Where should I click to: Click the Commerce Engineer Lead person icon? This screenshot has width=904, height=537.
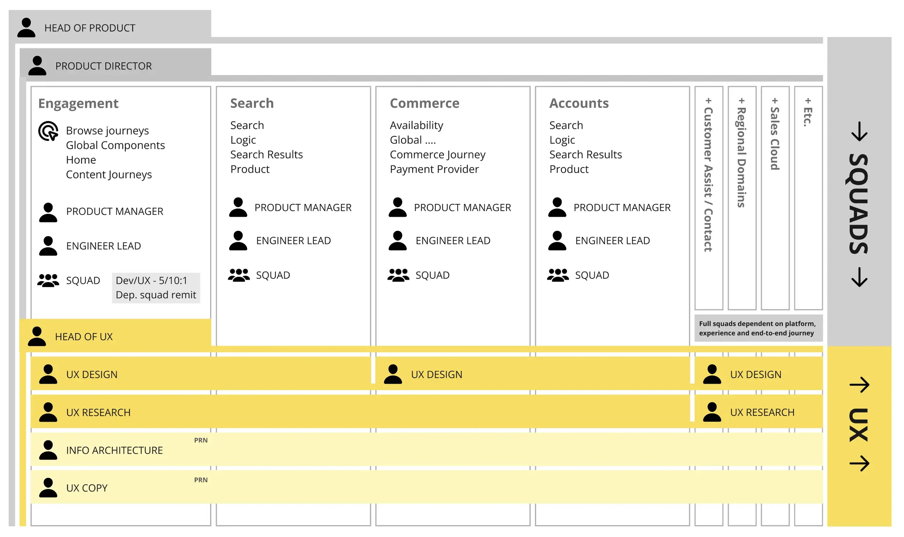click(x=397, y=240)
